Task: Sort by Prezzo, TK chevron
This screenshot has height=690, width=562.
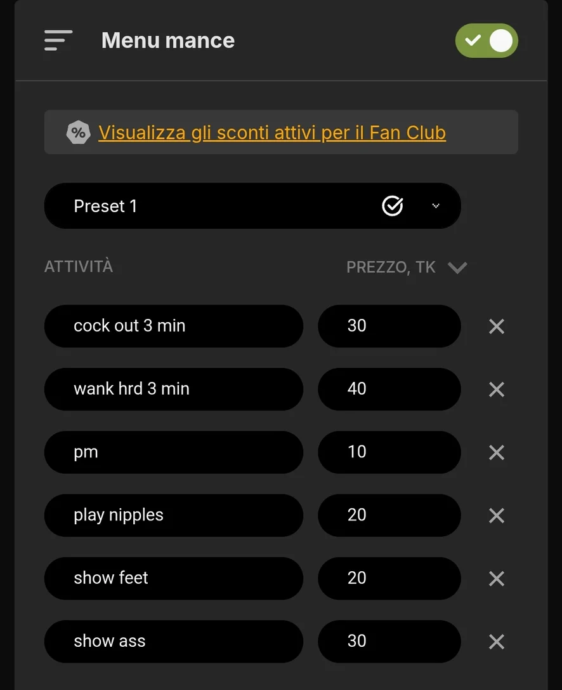Action: [x=457, y=267]
